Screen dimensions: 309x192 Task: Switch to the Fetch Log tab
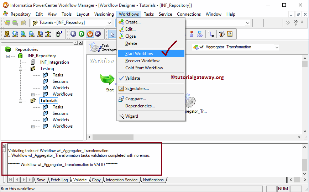59,180
